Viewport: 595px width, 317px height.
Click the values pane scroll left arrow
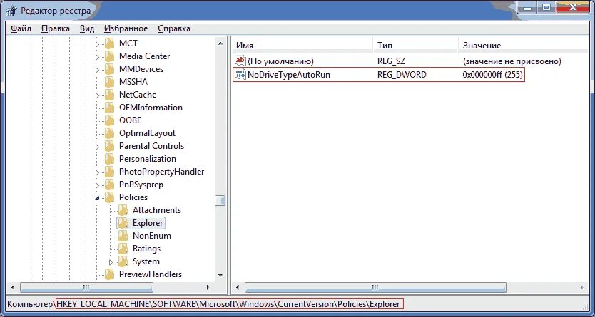[238, 287]
